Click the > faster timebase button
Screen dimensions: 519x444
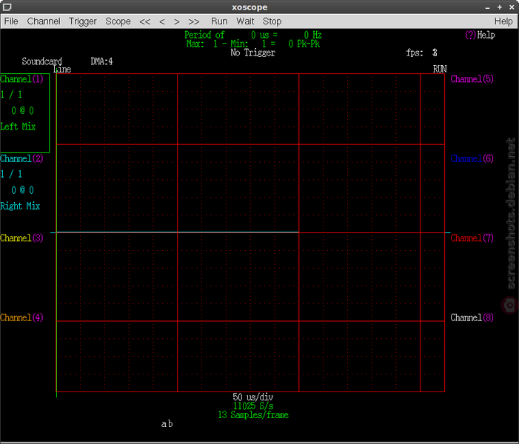pos(177,21)
